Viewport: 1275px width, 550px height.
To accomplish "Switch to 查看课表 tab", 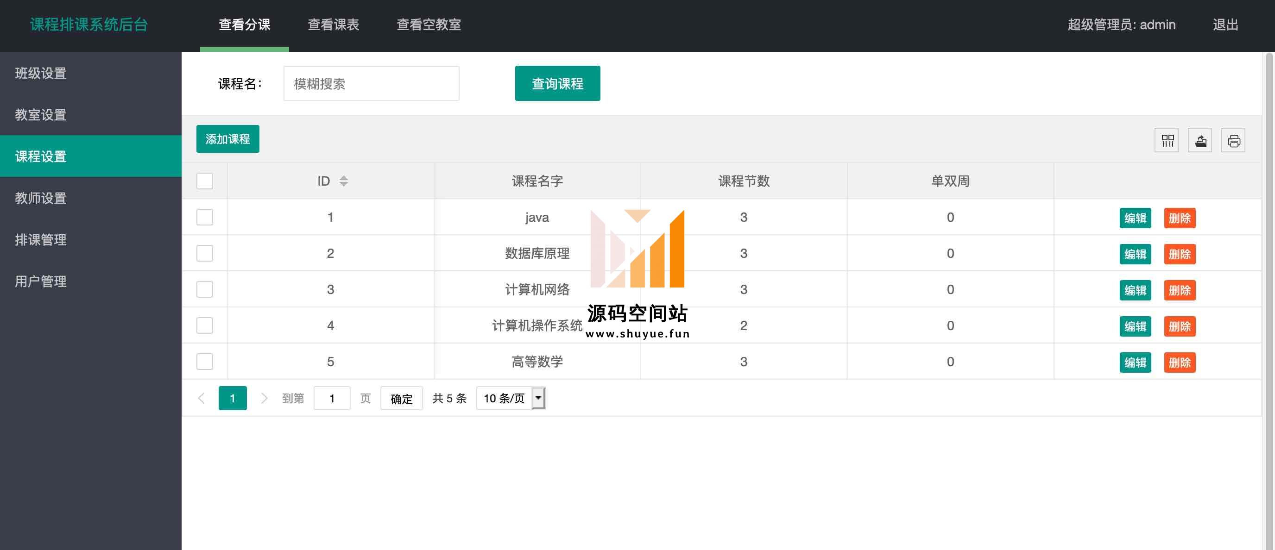I will pyautogui.click(x=333, y=25).
